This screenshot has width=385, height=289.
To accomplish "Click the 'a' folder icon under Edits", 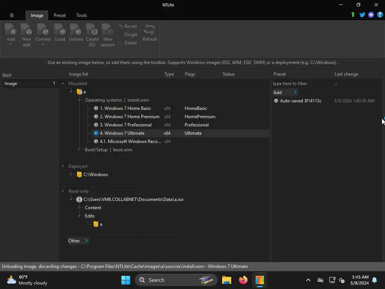I will click(x=96, y=224).
